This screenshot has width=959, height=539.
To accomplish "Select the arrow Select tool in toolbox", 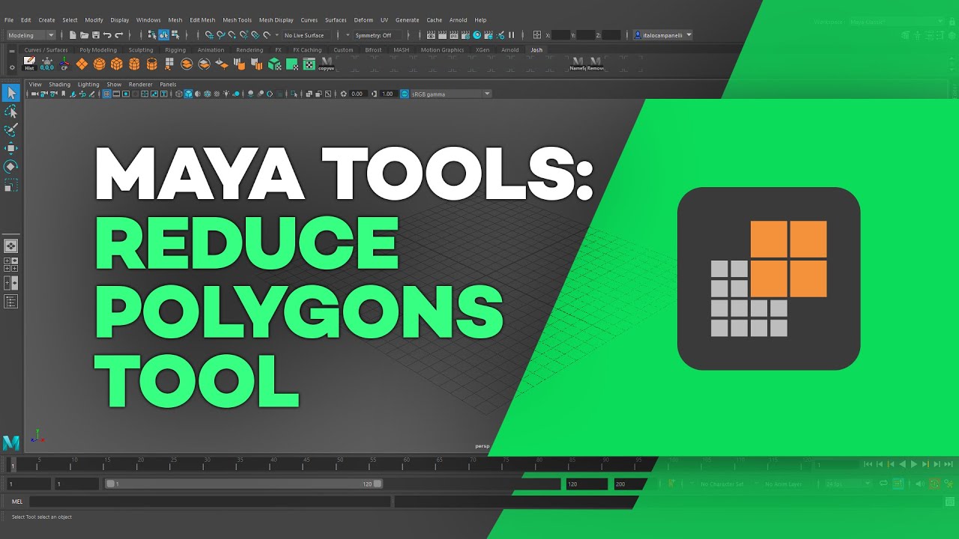I will click(x=11, y=93).
